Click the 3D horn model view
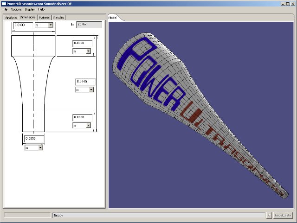The height and width of the screenshot is (223, 297). coord(201,115)
